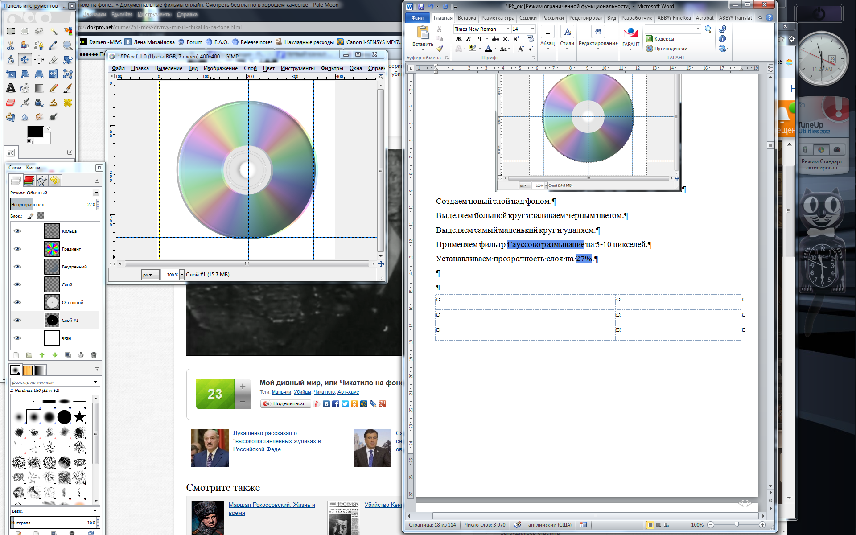Viewport: 856px width, 535px height.
Task: Select the Pencil tool in GIMP
Action: [x=53, y=88]
